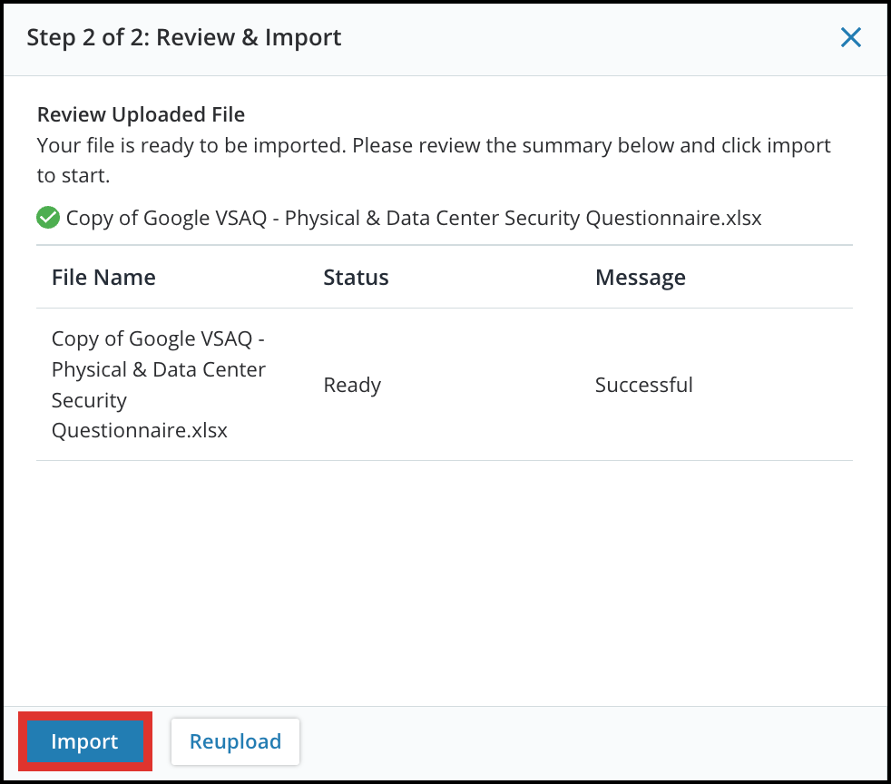Select the File Name column header

coord(103,277)
